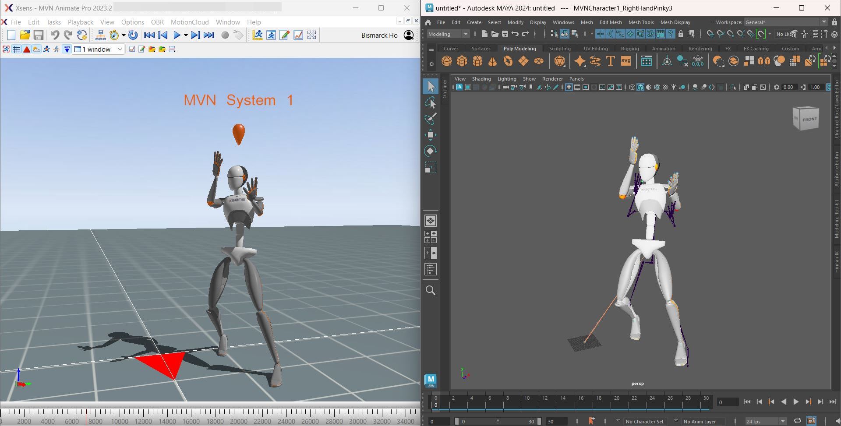Open the Outliner panel in Maya
The image size is (841, 426).
(x=445, y=90)
